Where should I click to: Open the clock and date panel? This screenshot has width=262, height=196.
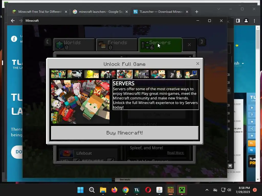click(x=243, y=190)
